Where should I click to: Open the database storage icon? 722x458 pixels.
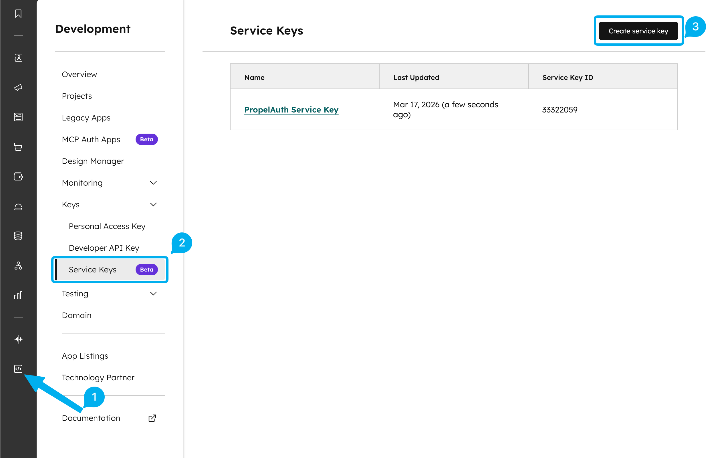point(18,236)
